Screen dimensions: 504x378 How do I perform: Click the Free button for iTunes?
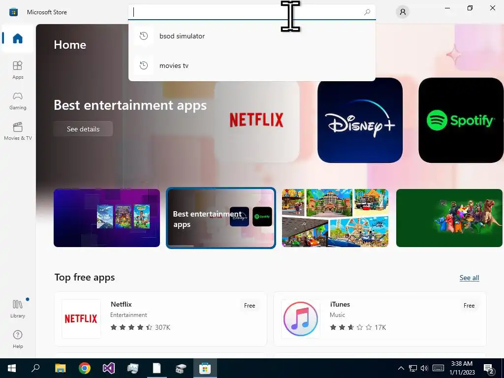[x=469, y=305]
